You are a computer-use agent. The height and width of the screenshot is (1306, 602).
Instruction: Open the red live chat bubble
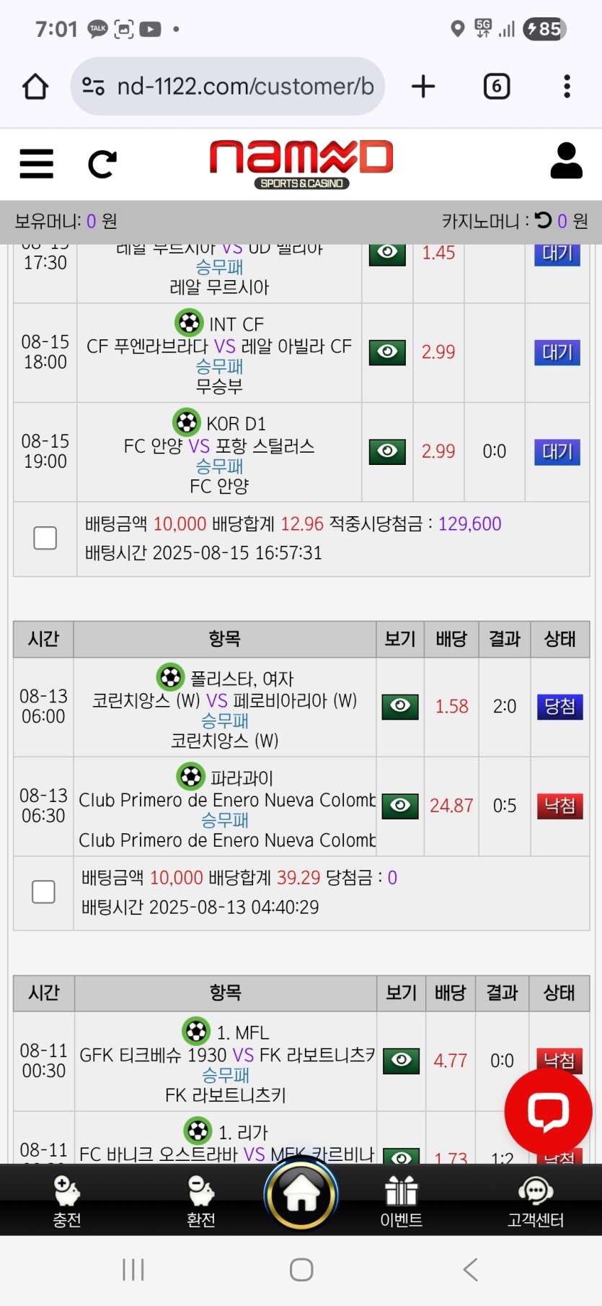pos(548,1111)
